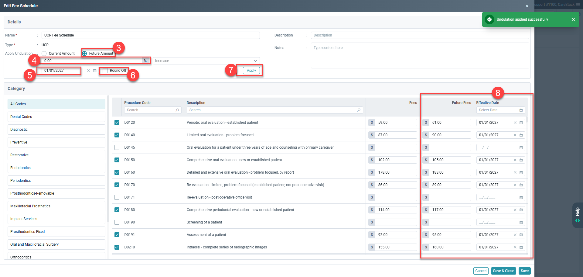The width and height of the screenshot is (583, 277).
Task: Click the undulation percentage field
Action: (x=92, y=61)
